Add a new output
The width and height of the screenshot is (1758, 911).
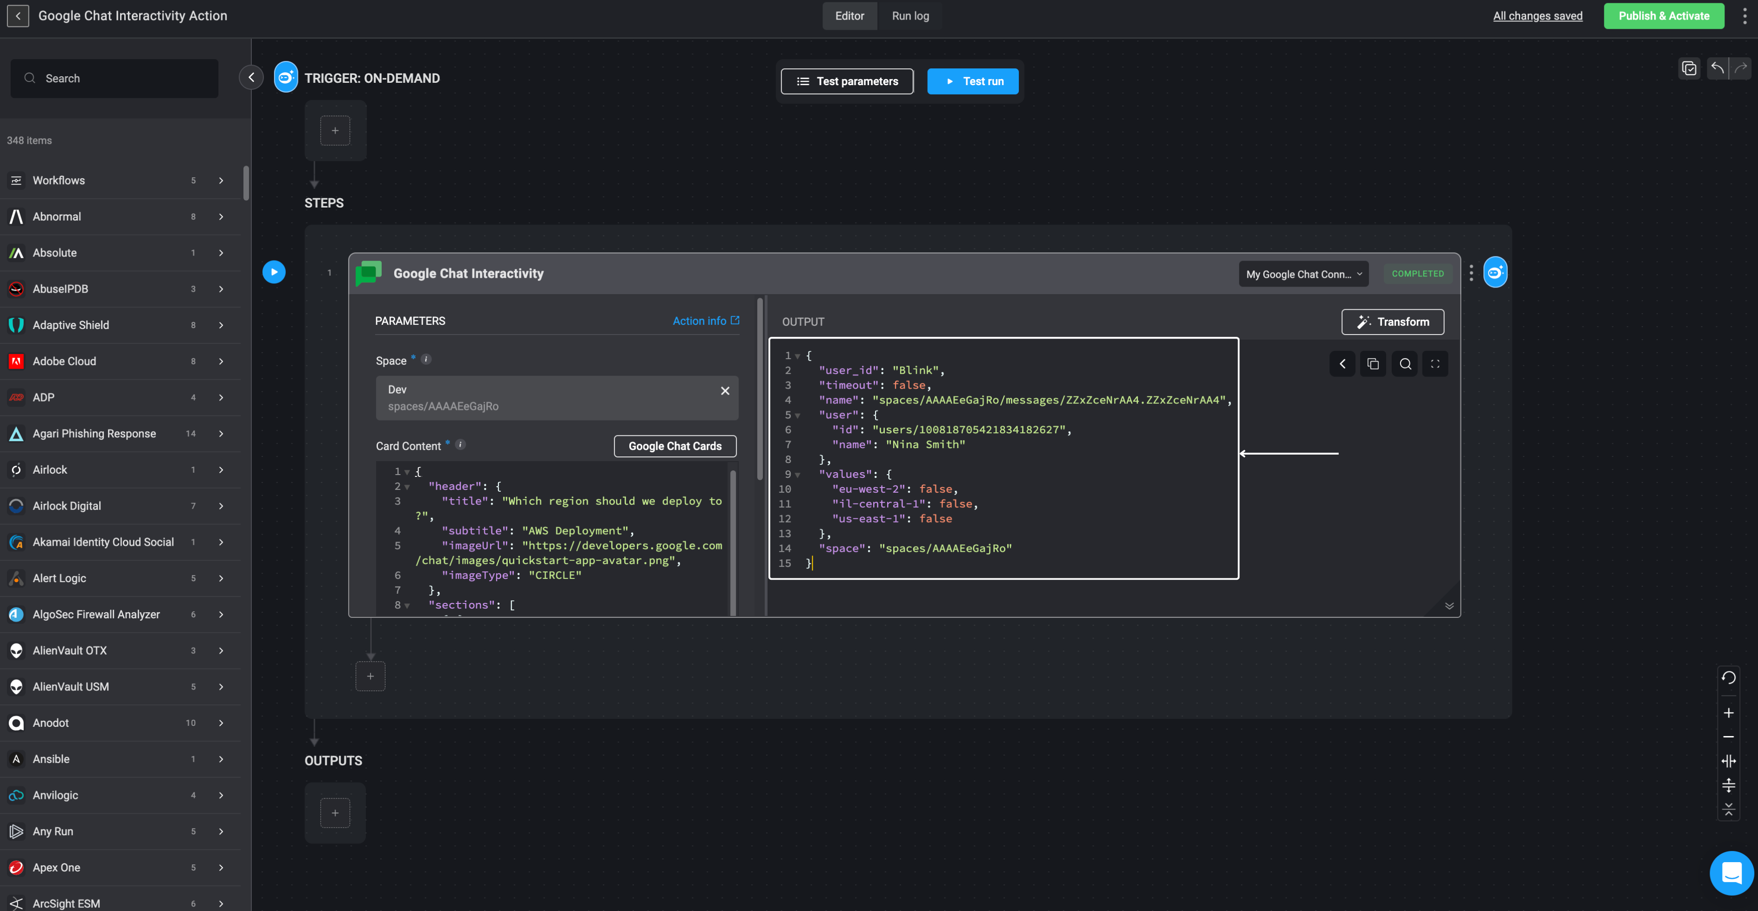pyautogui.click(x=335, y=813)
